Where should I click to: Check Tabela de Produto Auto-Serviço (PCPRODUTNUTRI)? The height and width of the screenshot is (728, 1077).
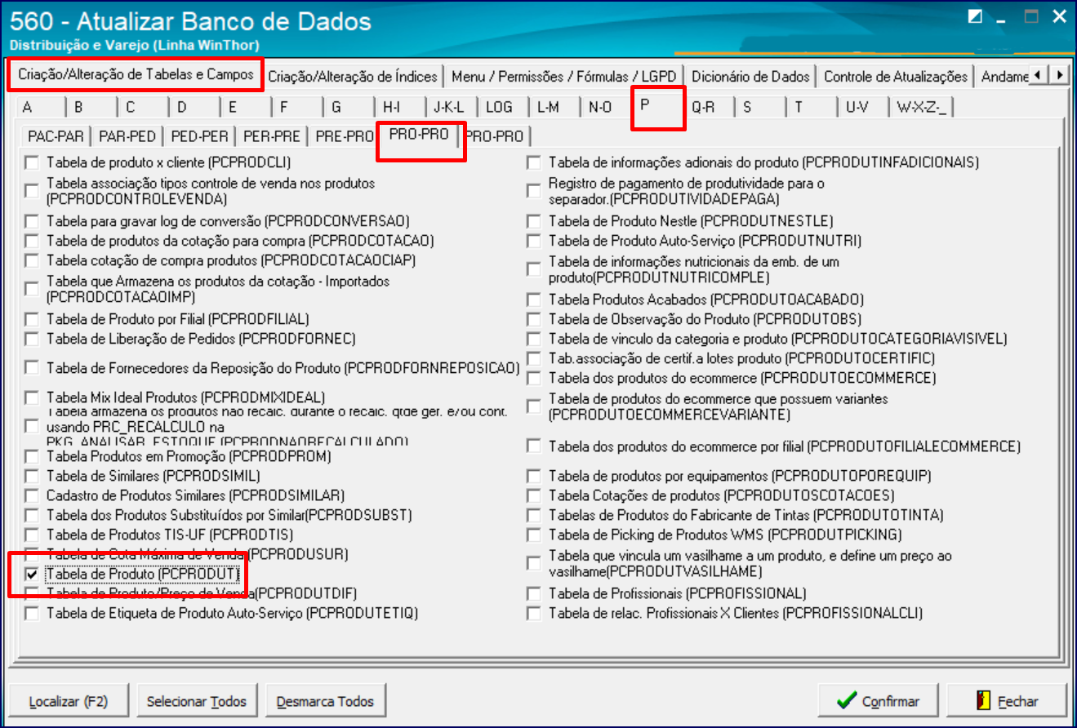(x=534, y=241)
